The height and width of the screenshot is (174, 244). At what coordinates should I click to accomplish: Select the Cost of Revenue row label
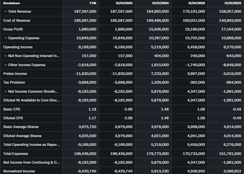point(17,20)
